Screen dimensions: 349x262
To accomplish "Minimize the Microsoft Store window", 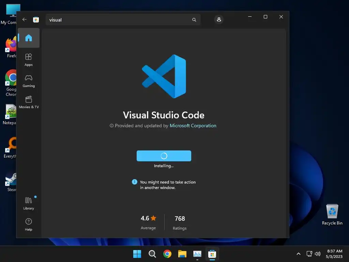I will coord(250,17).
